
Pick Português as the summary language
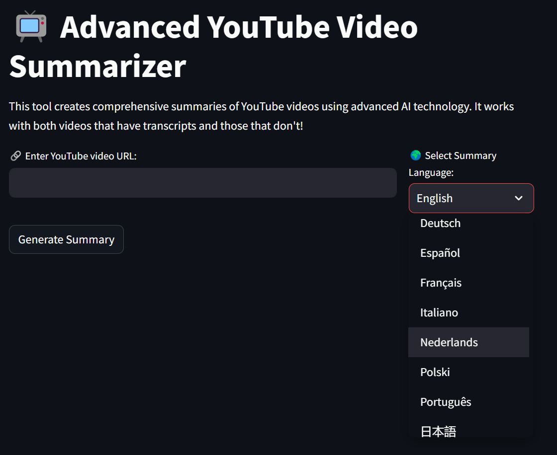446,402
